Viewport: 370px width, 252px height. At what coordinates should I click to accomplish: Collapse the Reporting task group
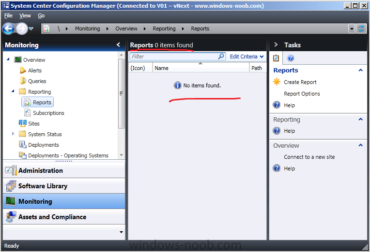pyautogui.click(x=360, y=119)
